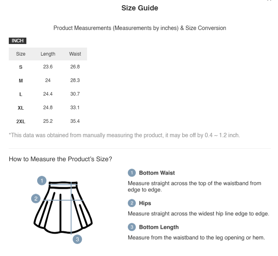
Task: Click the skirt illustration
Action: coord(63,207)
